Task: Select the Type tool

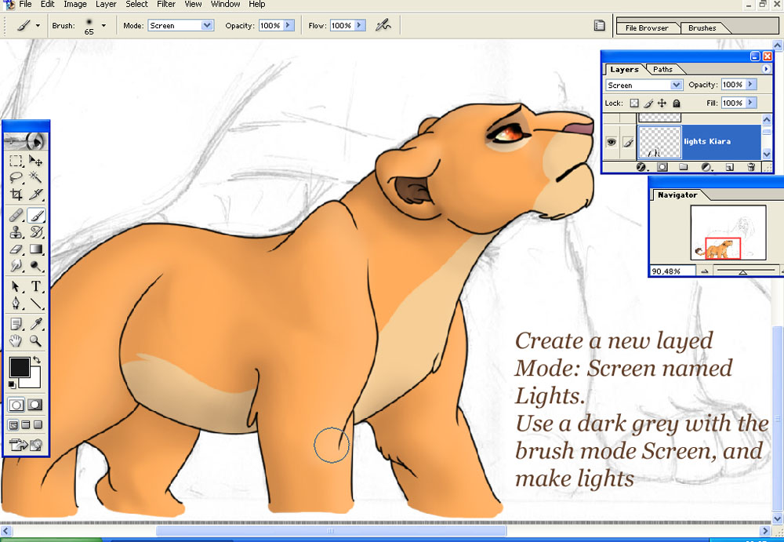Action: click(x=35, y=286)
